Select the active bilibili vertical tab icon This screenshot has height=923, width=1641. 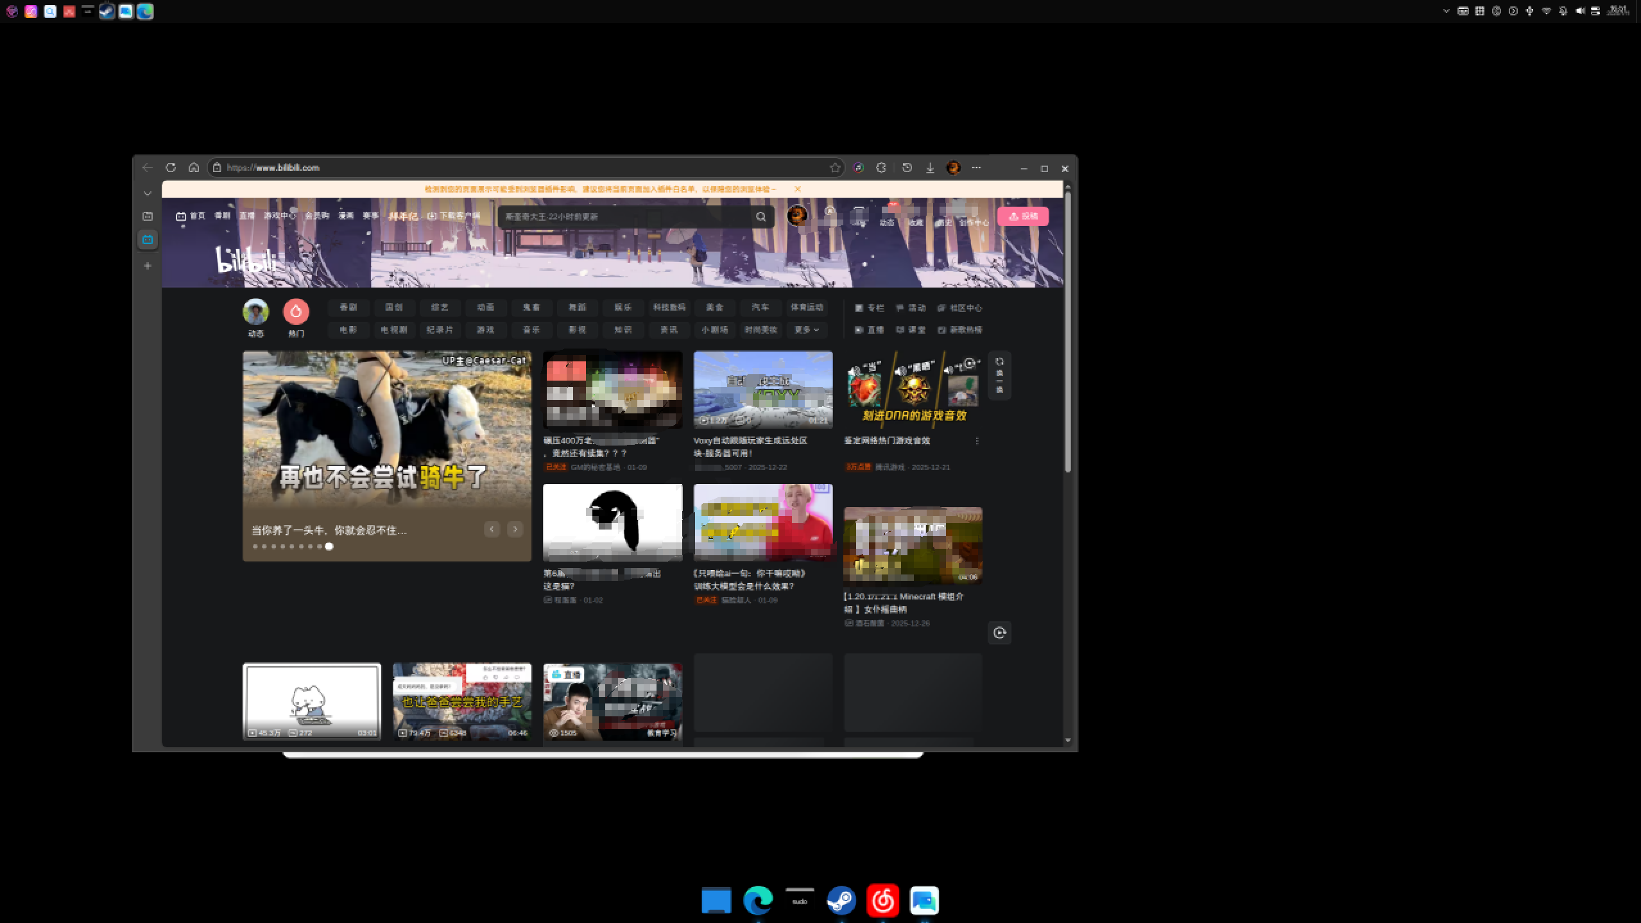tap(148, 239)
